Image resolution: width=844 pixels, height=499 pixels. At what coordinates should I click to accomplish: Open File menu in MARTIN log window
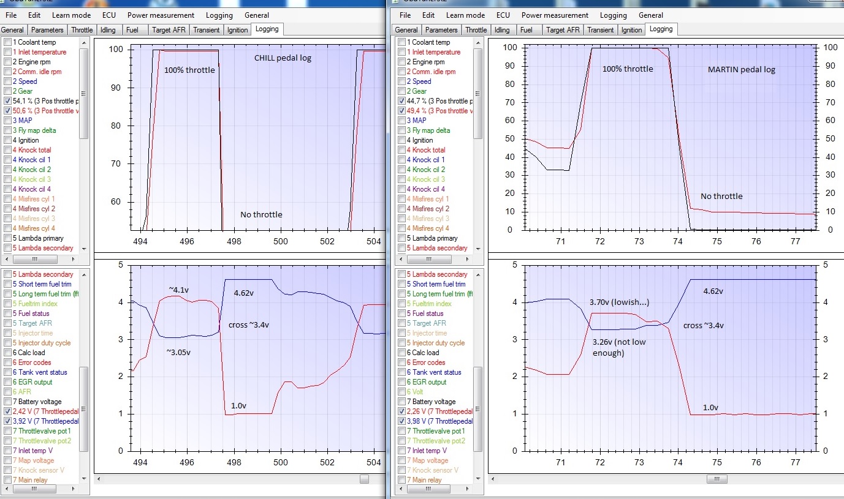point(405,15)
